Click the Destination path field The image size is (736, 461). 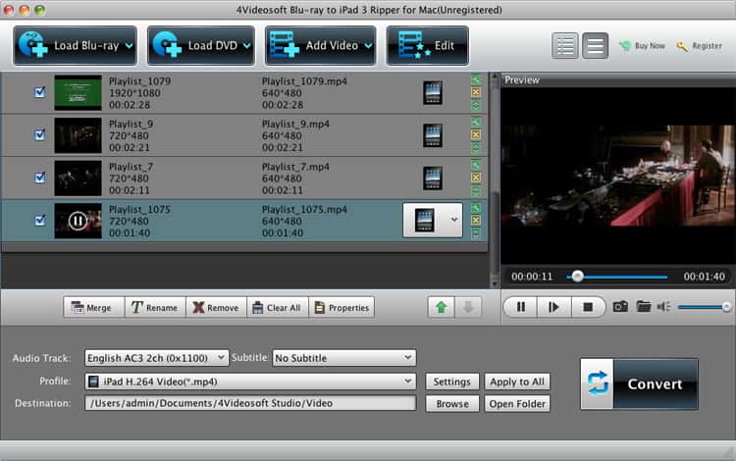point(250,403)
